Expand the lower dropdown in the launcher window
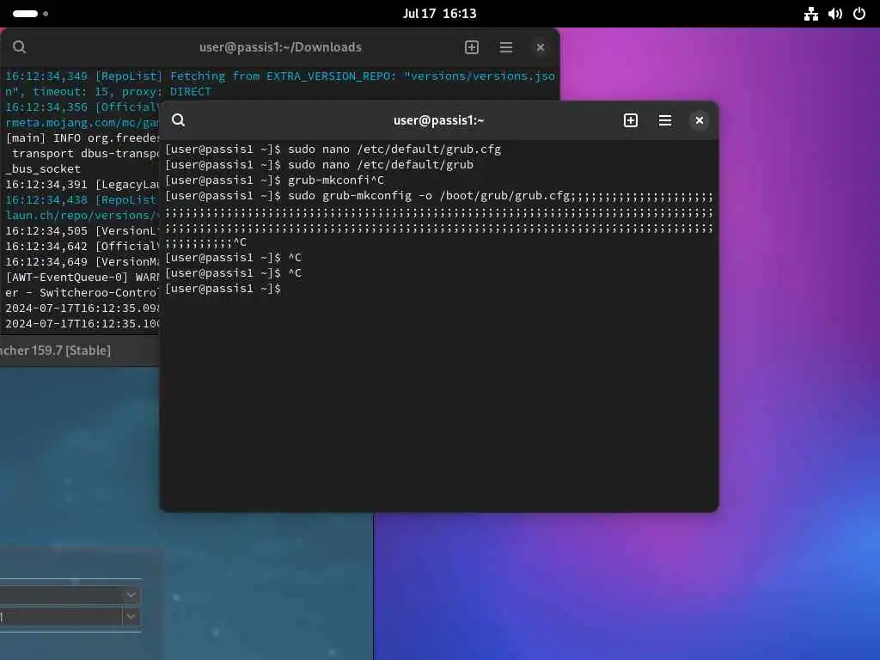 (x=131, y=617)
